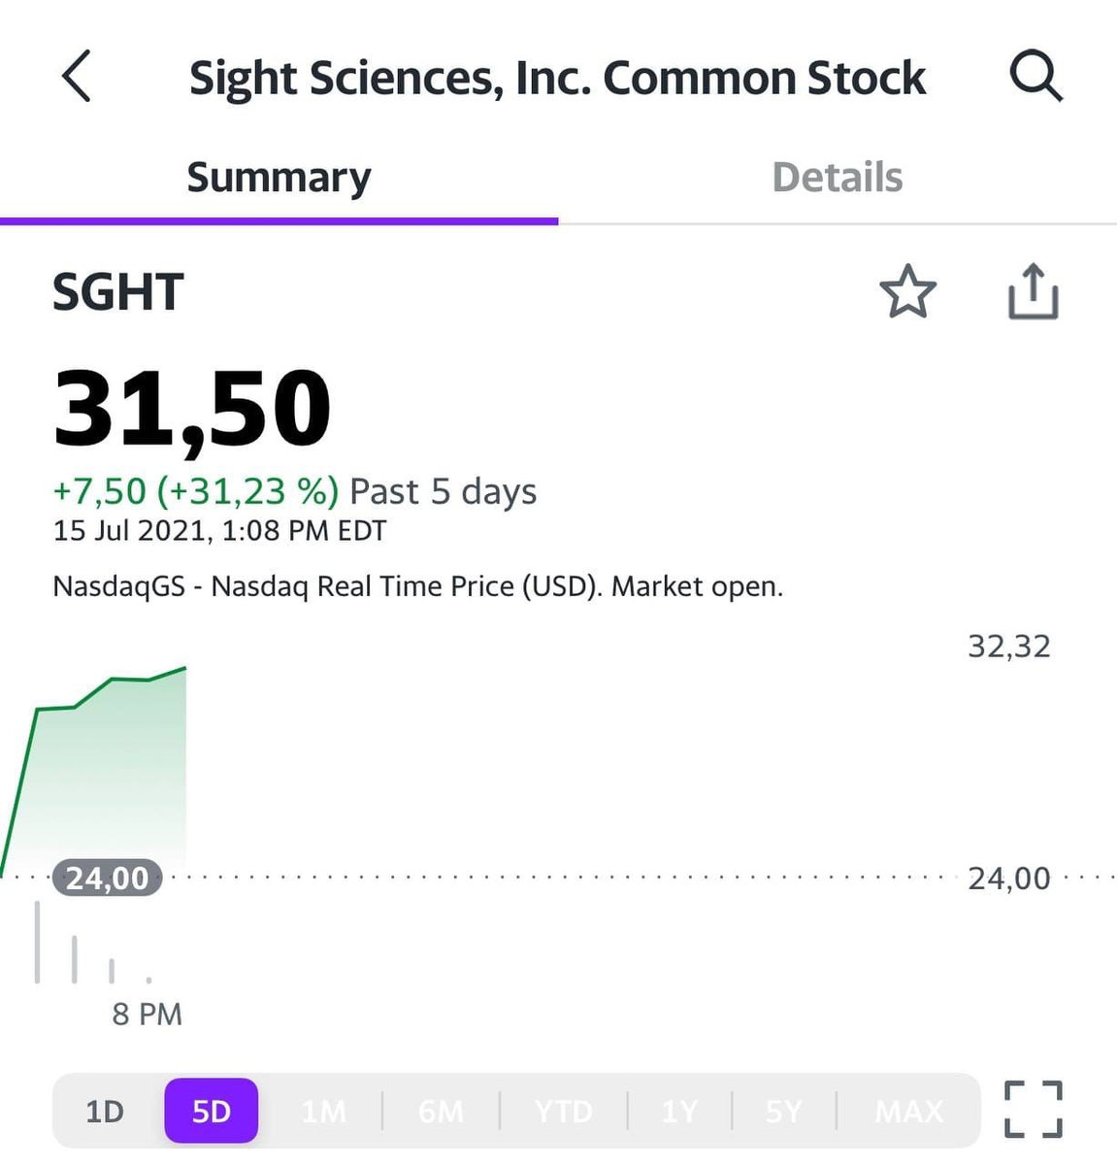Select the 5Y chart range
The height and width of the screenshot is (1165, 1117).
[783, 1111]
